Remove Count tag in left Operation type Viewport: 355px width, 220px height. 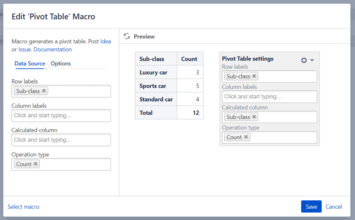pyautogui.click(x=36, y=163)
